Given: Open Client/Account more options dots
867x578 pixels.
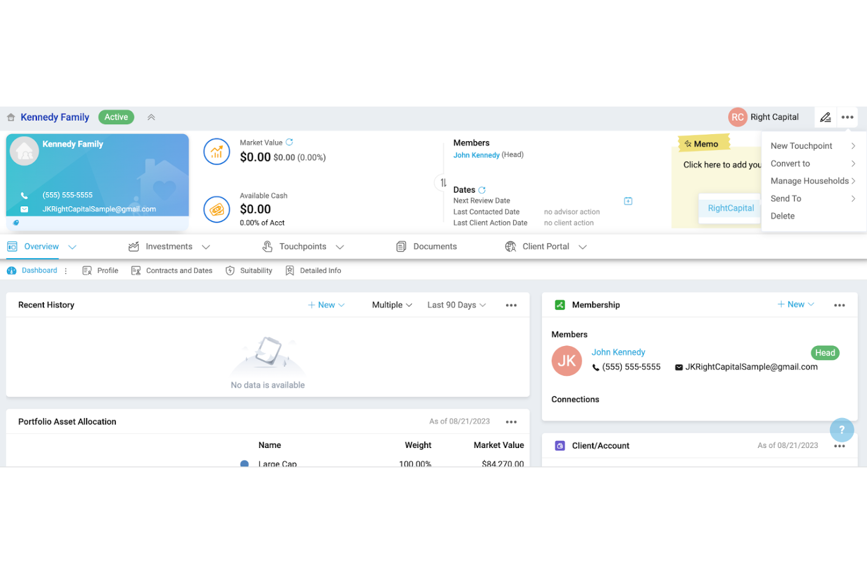Looking at the screenshot, I should click(x=839, y=446).
